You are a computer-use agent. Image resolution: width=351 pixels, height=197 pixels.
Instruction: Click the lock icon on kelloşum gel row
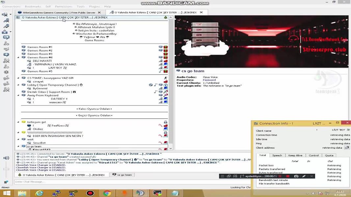click(x=165, y=122)
